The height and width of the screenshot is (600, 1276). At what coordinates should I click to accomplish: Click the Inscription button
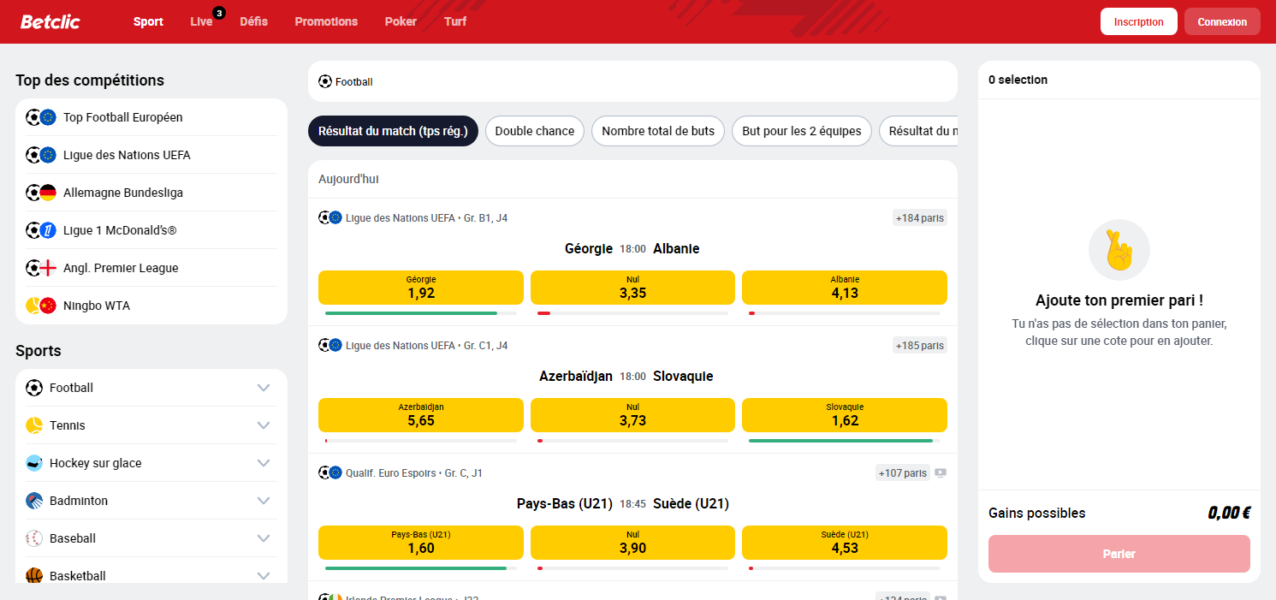(1138, 21)
